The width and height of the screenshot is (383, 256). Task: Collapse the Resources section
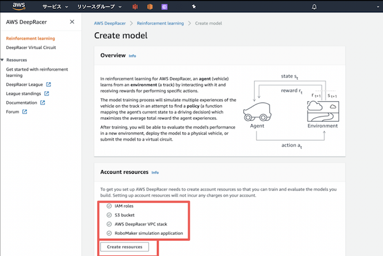click(2, 60)
